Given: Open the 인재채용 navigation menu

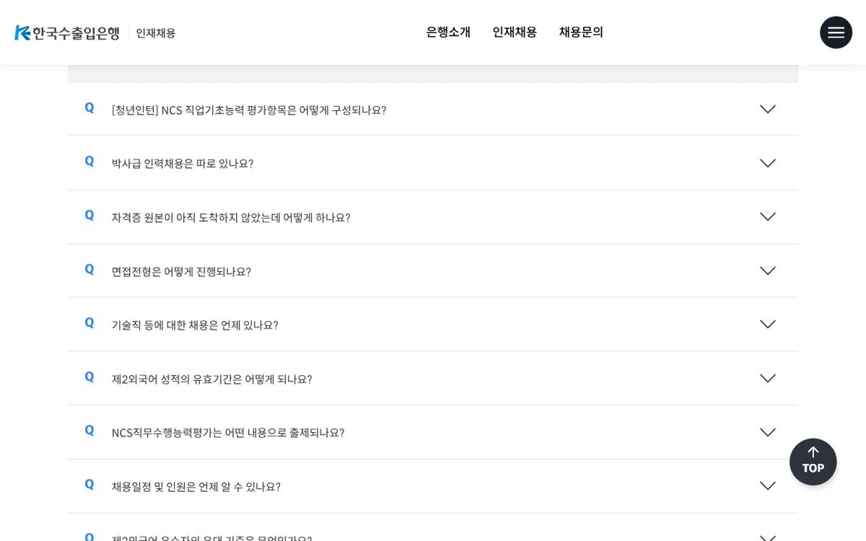Looking at the screenshot, I should point(515,32).
